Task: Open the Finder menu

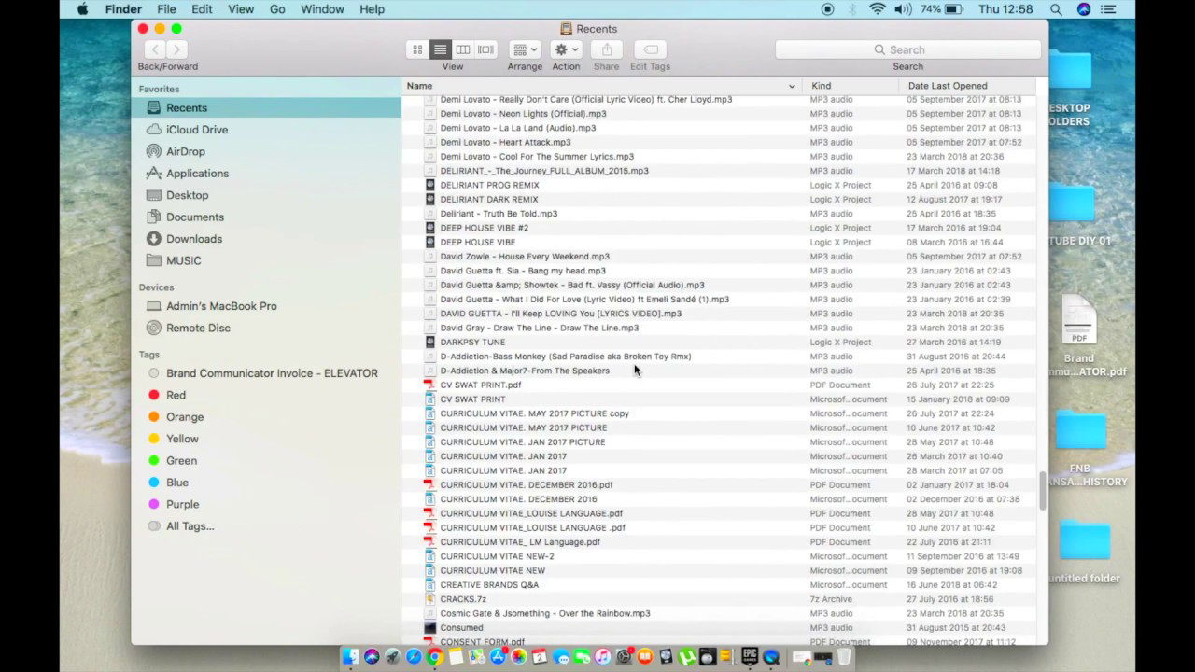Action: [123, 9]
